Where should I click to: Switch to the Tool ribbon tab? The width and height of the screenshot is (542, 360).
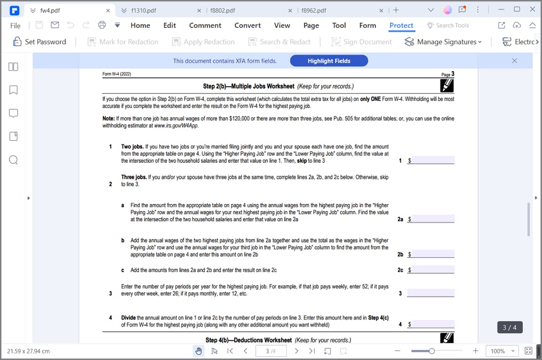pyautogui.click(x=339, y=25)
